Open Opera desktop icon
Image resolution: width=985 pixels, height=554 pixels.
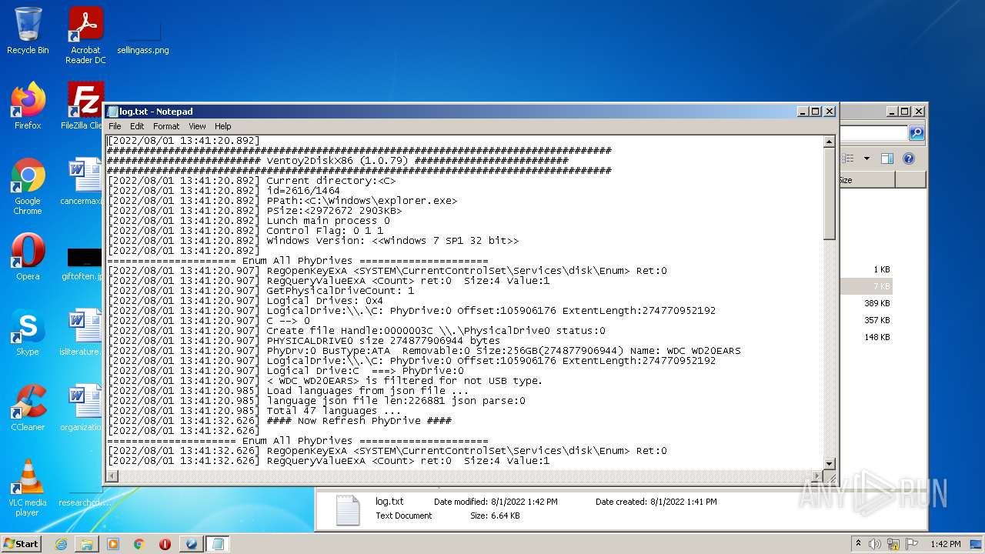click(28, 257)
